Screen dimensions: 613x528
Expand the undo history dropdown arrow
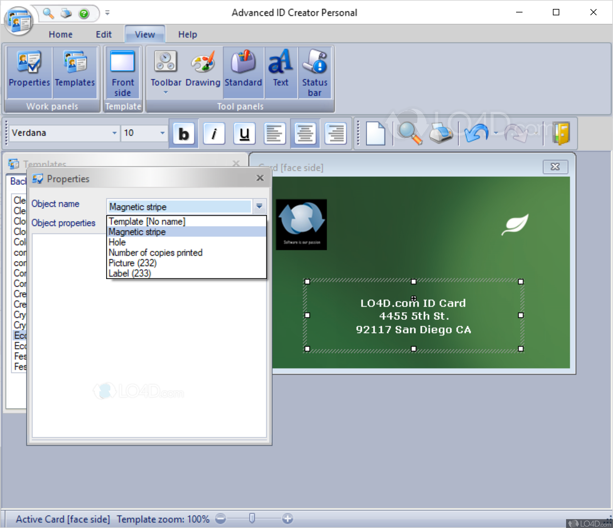(496, 133)
